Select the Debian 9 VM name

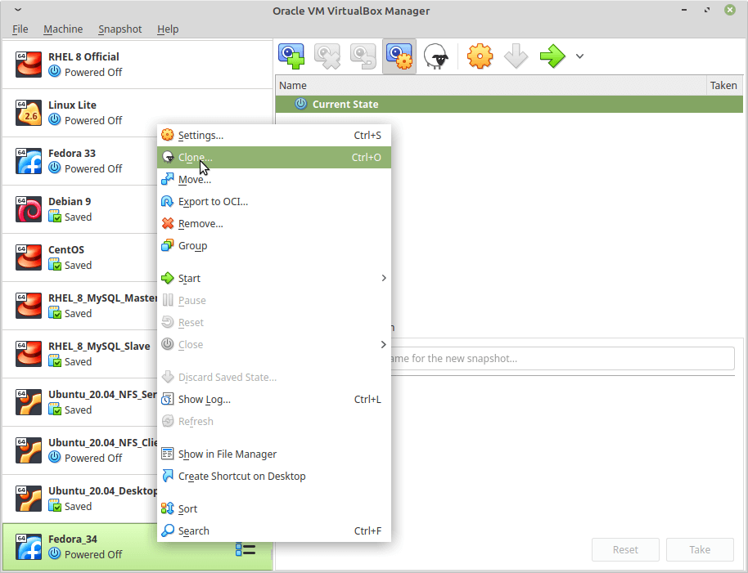(70, 201)
